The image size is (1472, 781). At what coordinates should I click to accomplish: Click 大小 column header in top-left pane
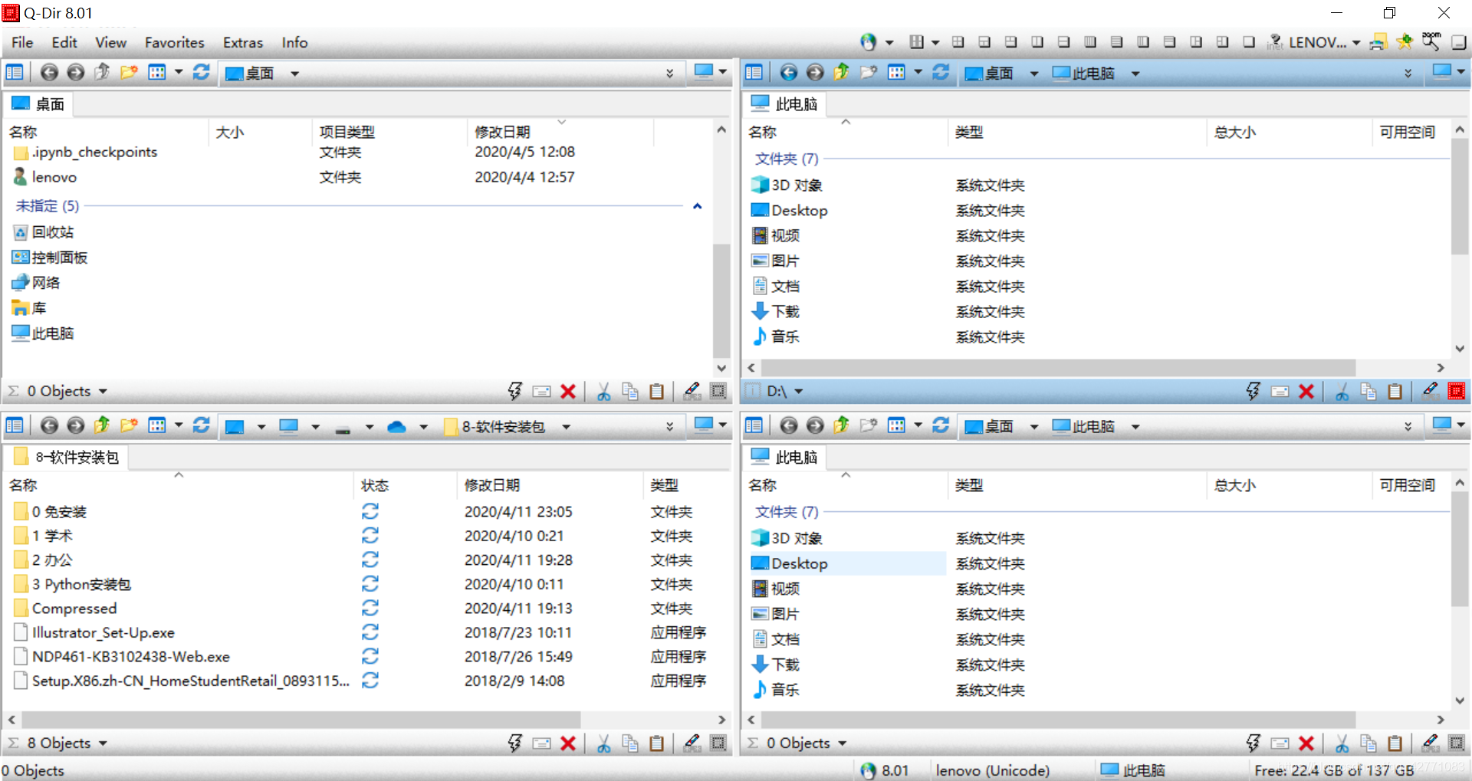(261, 132)
